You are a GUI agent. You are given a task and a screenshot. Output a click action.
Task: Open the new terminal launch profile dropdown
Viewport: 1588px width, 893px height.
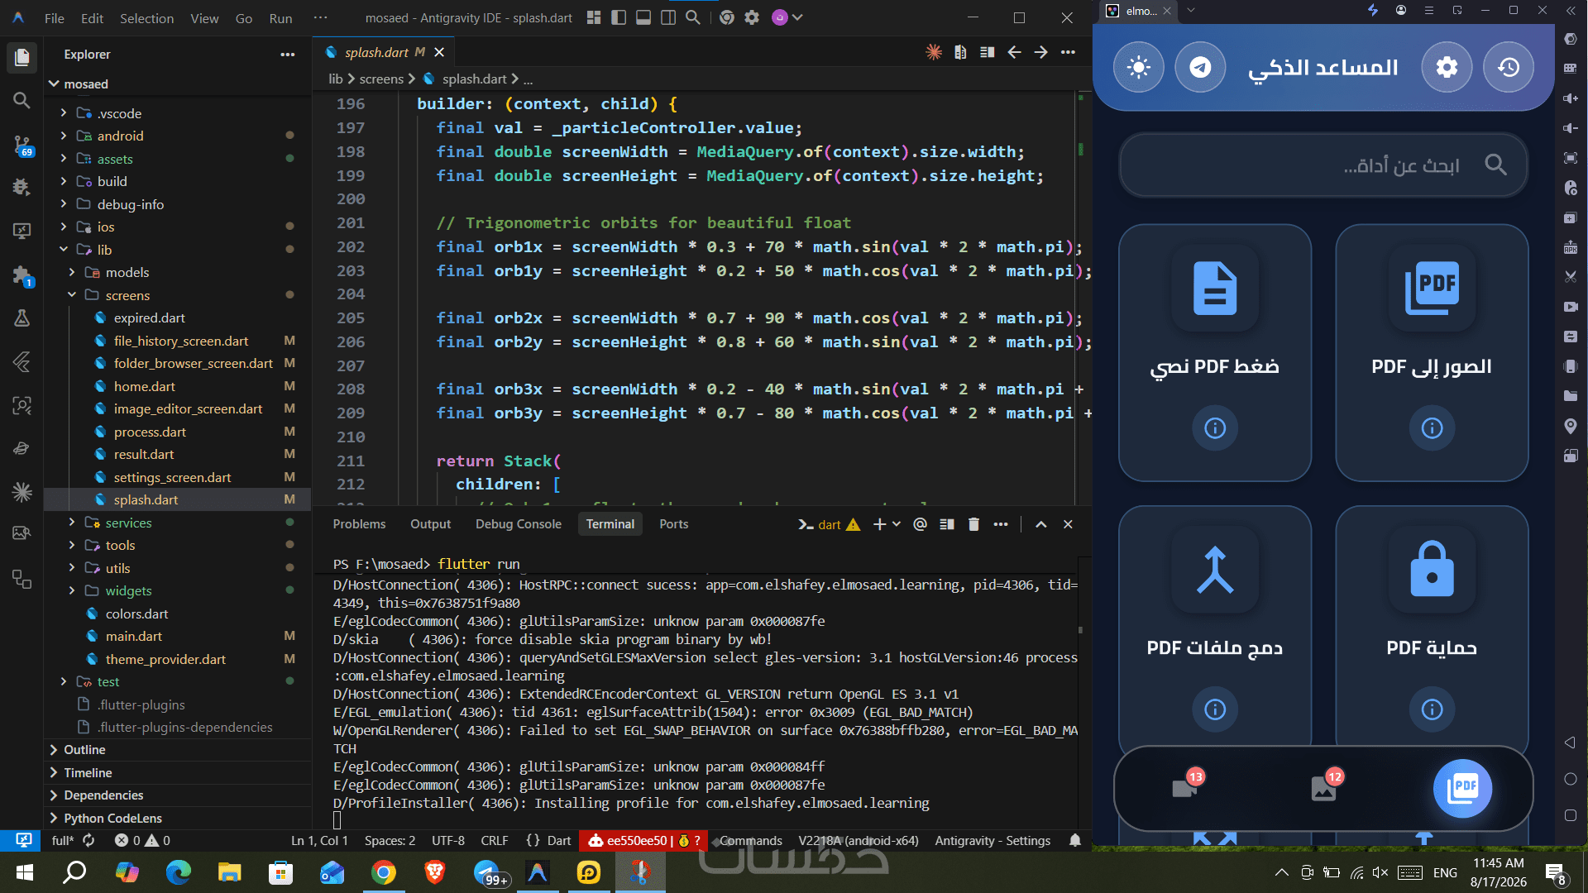click(x=897, y=524)
